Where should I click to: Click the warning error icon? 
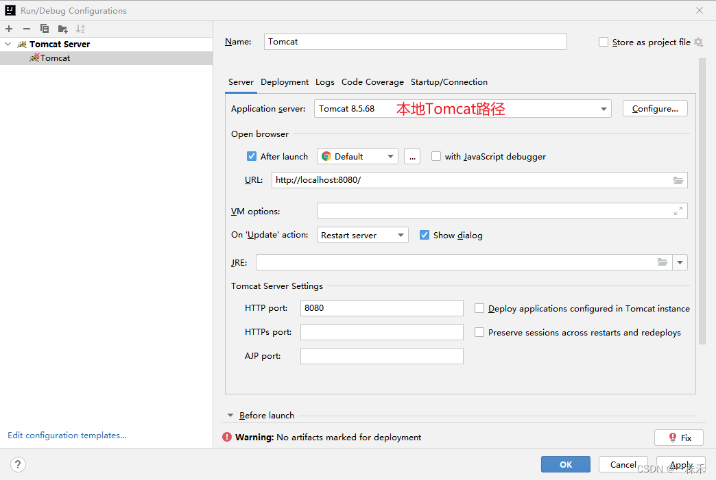[x=227, y=437]
